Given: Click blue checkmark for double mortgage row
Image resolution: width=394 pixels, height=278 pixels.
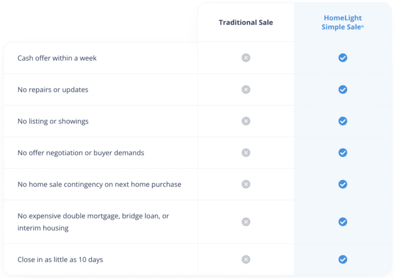Looking at the screenshot, I should pyautogui.click(x=343, y=222).
